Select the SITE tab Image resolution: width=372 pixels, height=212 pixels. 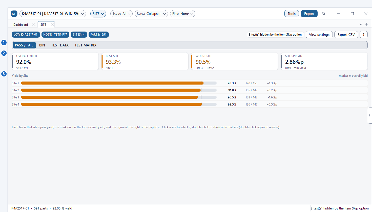point(43,24)
